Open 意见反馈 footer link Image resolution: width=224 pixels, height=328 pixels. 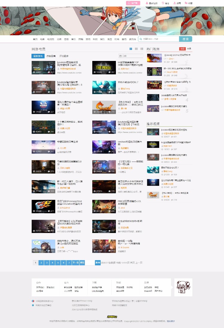pyautogui.click(x=148, y=287)
